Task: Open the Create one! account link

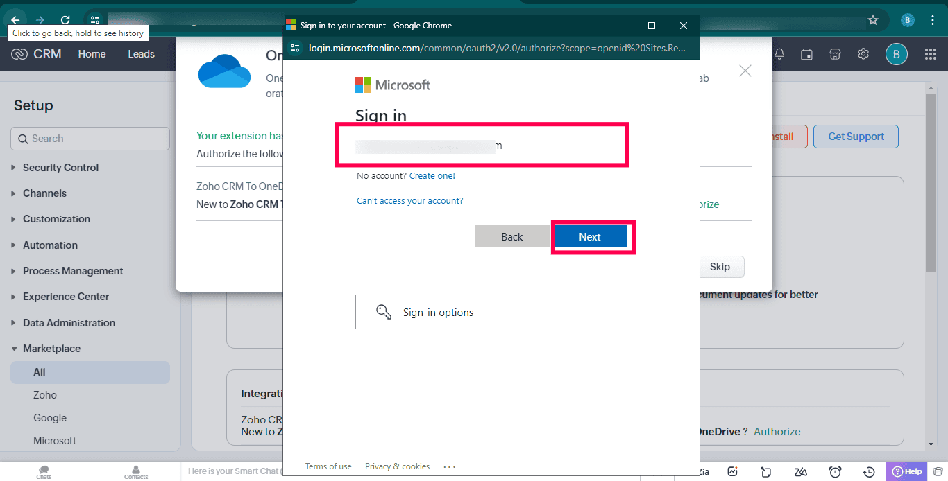Action: click(432, 176)
